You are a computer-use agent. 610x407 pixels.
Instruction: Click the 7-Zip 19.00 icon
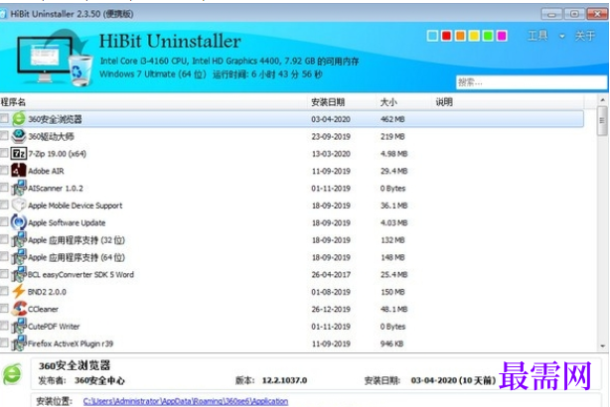[x=18, y=154]
